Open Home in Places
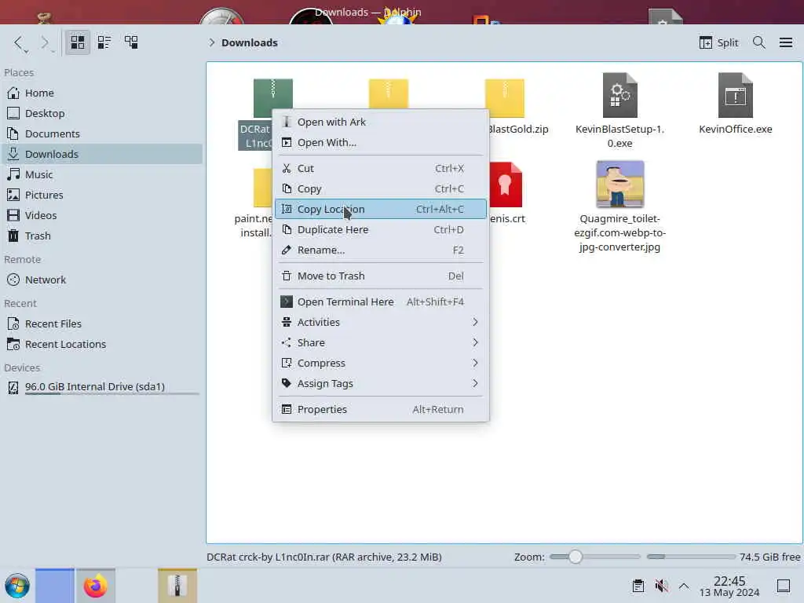 103,93
